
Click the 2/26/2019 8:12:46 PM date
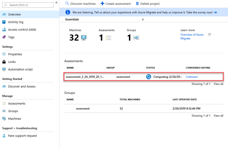186,108
